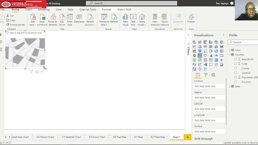Screen dimensions: 258x145
Task: Open the More visuals dropdown
Action: pyautogui.click(x=142, y=23)
